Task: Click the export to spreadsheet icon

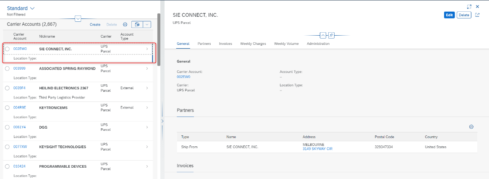Action: tap(137, 24)
